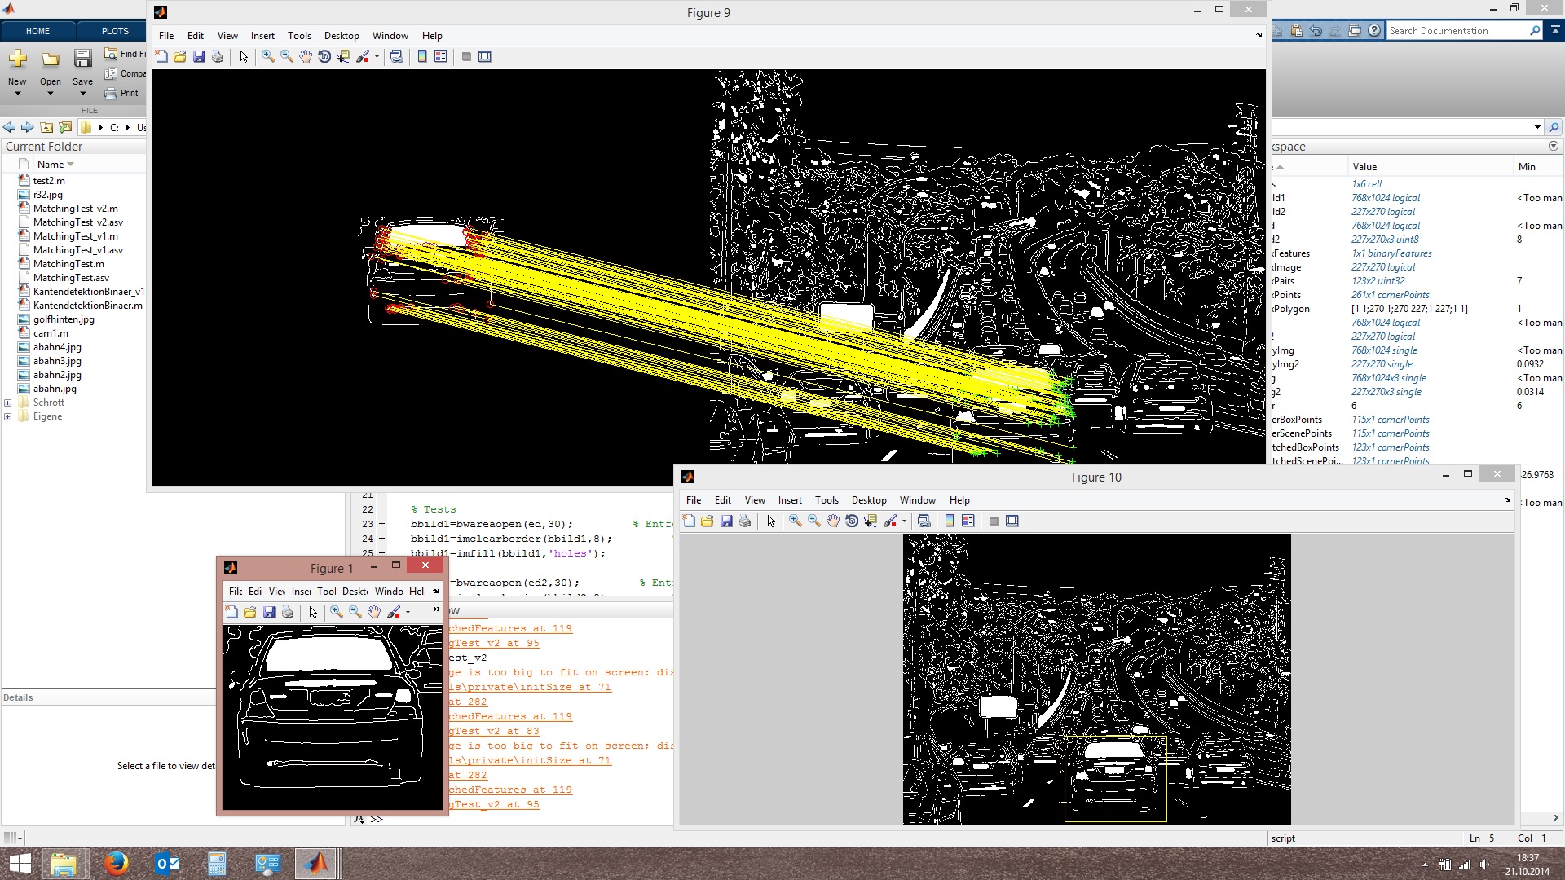Open the New button dropdown in MATLAB ribbon

click(17, 94)
